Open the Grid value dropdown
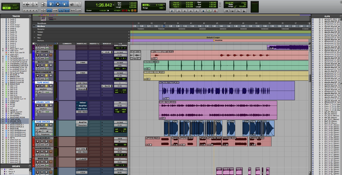The image size is (342, 175). coord(164,5)
